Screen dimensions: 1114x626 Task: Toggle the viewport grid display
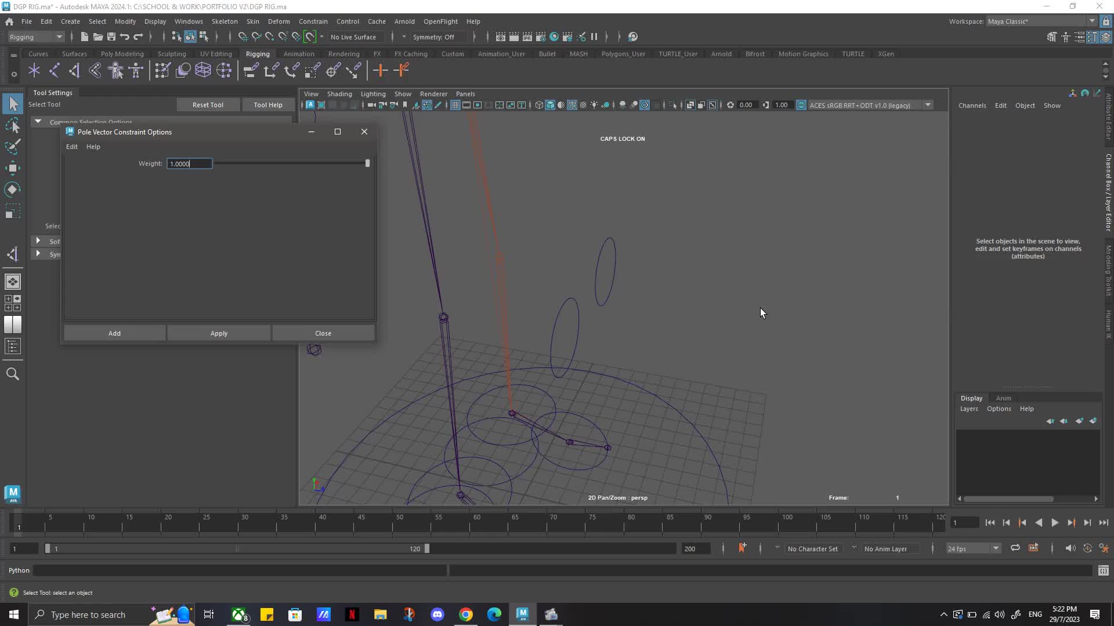(455, 105)
